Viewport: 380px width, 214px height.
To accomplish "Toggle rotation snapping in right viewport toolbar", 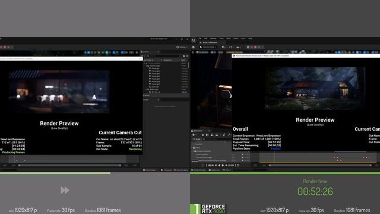I will (365, 52).
